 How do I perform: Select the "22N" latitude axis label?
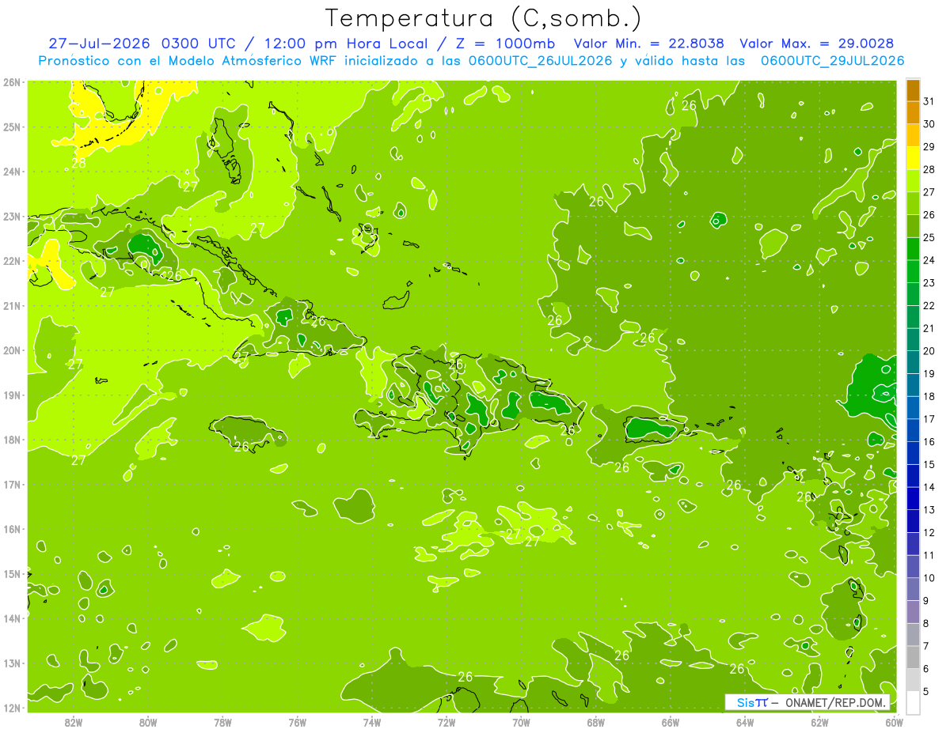click(x=11, y=260)
